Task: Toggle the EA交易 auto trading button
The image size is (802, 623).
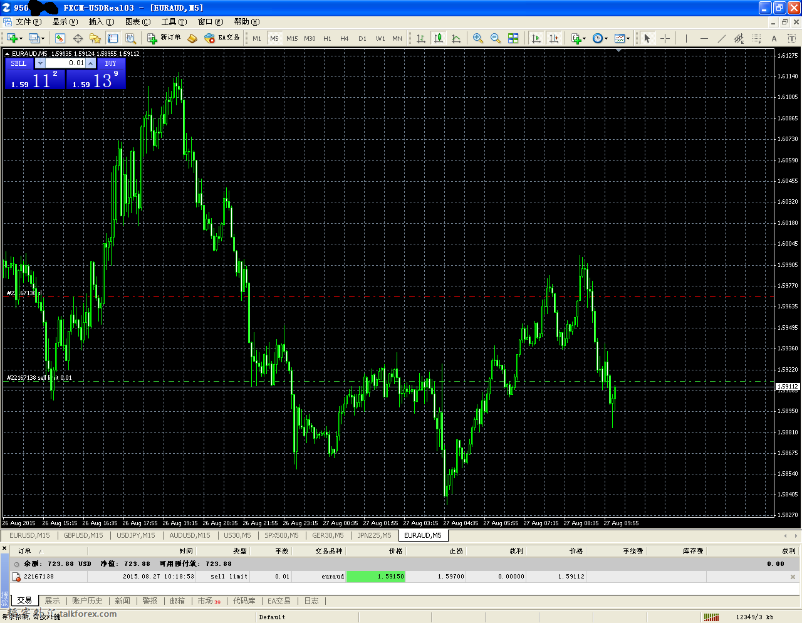Action: 222,38
